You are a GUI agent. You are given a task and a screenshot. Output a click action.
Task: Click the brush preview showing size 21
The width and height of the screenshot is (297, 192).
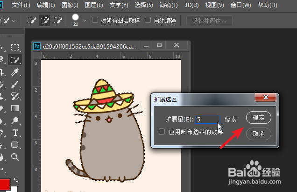pyautogui.click(x=76, y=20)
